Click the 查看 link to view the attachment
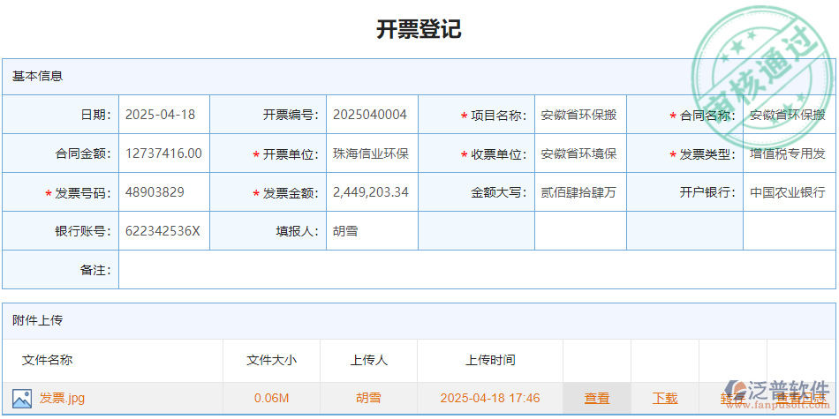Viewport: 839px width, 419px height. [597, 398]
